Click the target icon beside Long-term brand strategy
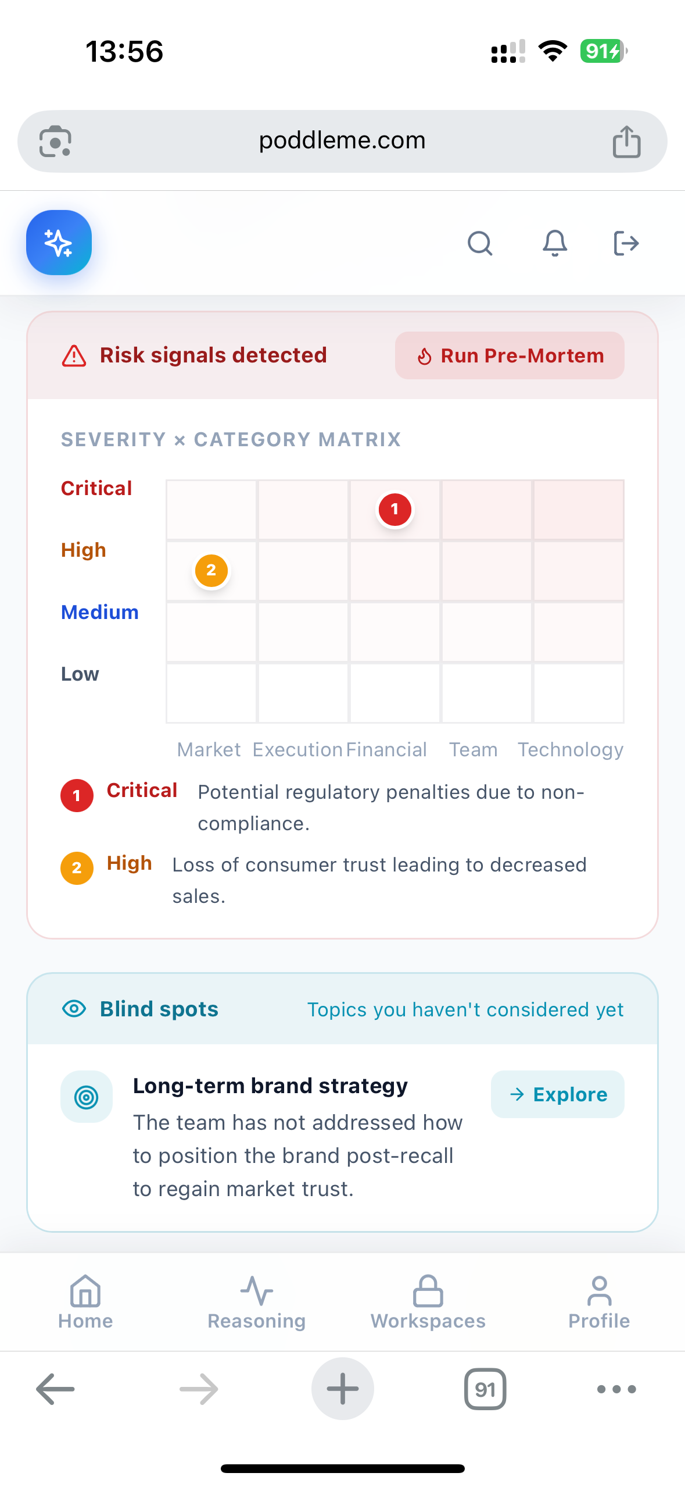This screenshot has height=1487, width=685. [x=87, y=1097]
